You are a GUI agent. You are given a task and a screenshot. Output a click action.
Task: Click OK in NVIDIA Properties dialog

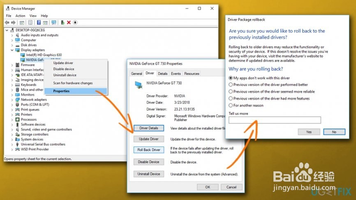pos(208,187)
